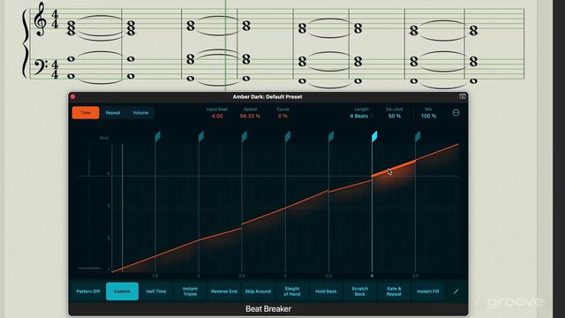Switch to the Repeat mode tab

click(x=113, y=112)
